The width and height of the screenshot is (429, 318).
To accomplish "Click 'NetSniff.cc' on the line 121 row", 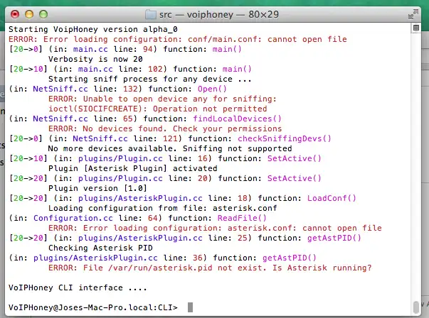I will 100,138.
